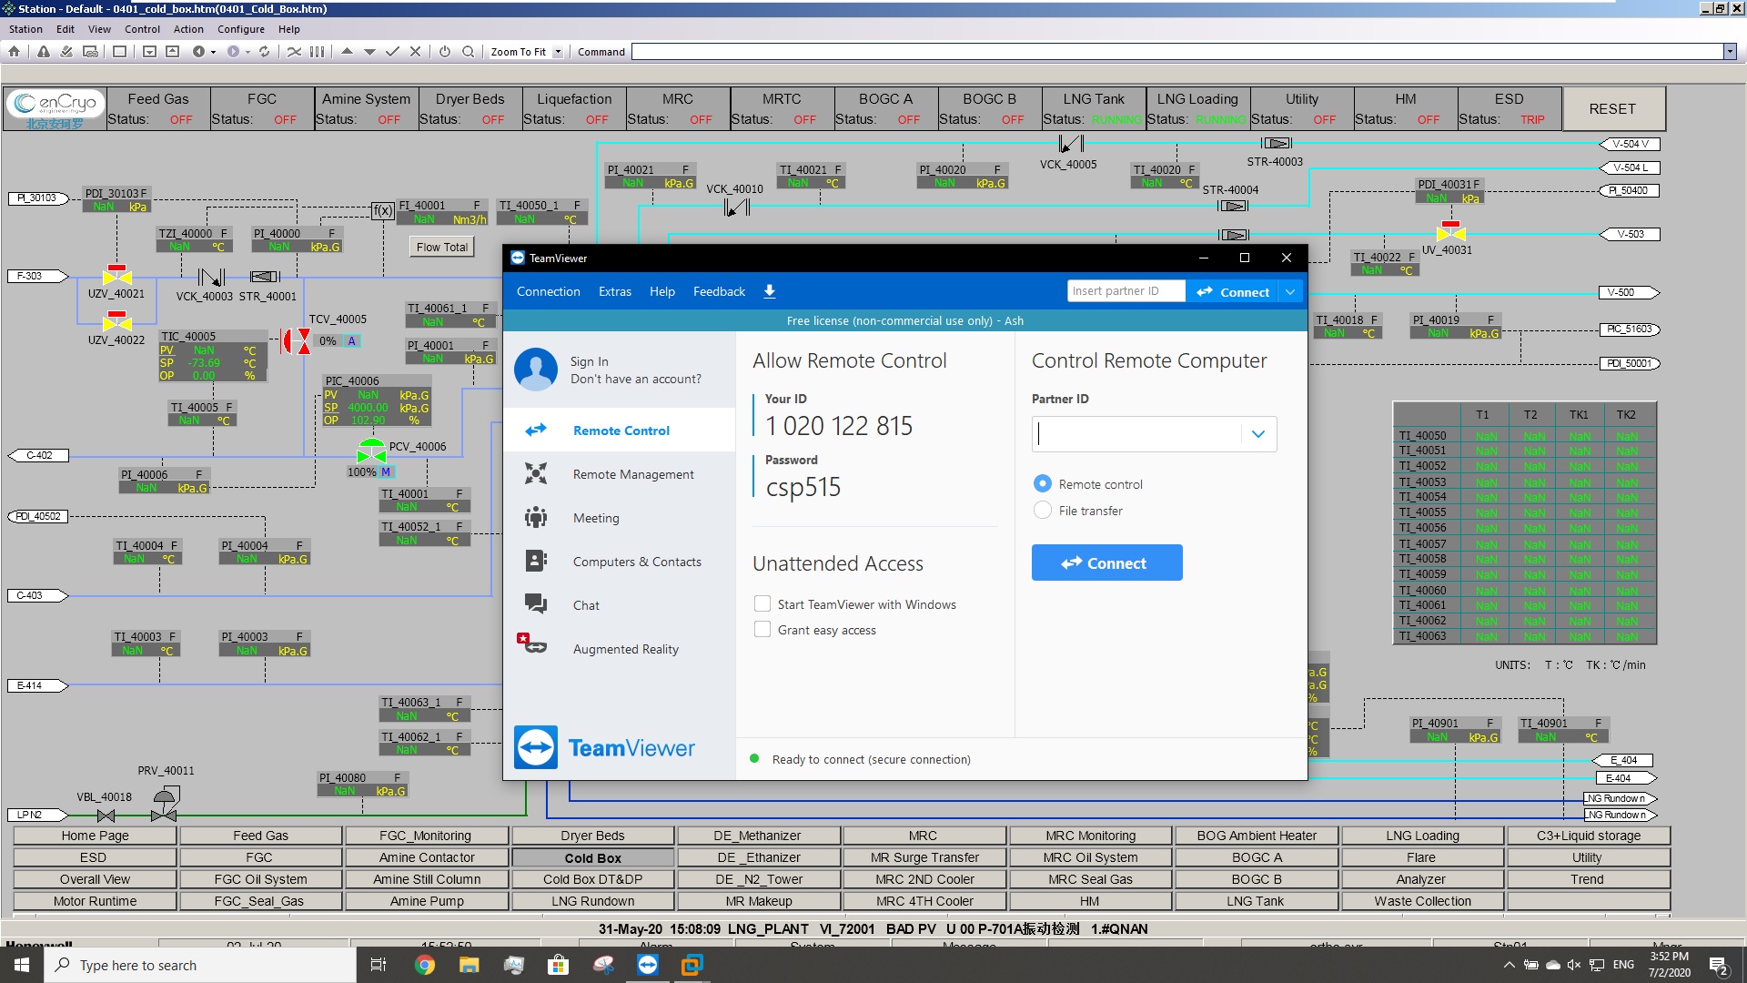The image size is (1747, 983).
Task: Click the muted speaker icon in system tray
Action: pos(1574,965)
